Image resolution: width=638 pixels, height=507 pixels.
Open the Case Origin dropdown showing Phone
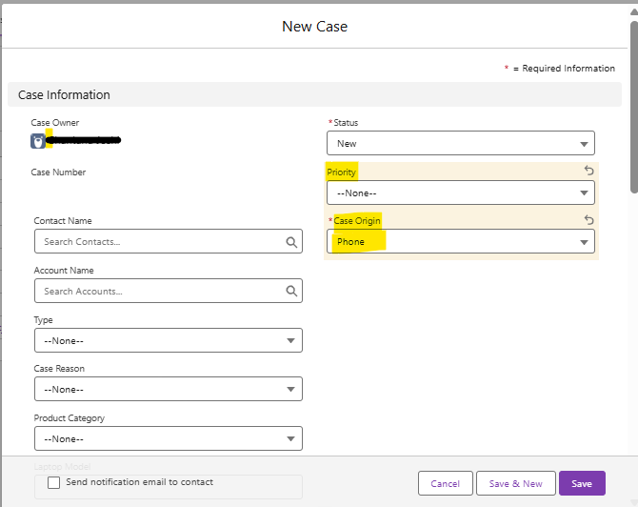[460, 242]
